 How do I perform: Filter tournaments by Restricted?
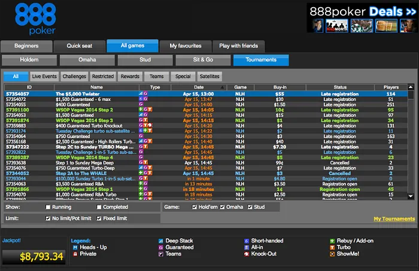(103, 76)
